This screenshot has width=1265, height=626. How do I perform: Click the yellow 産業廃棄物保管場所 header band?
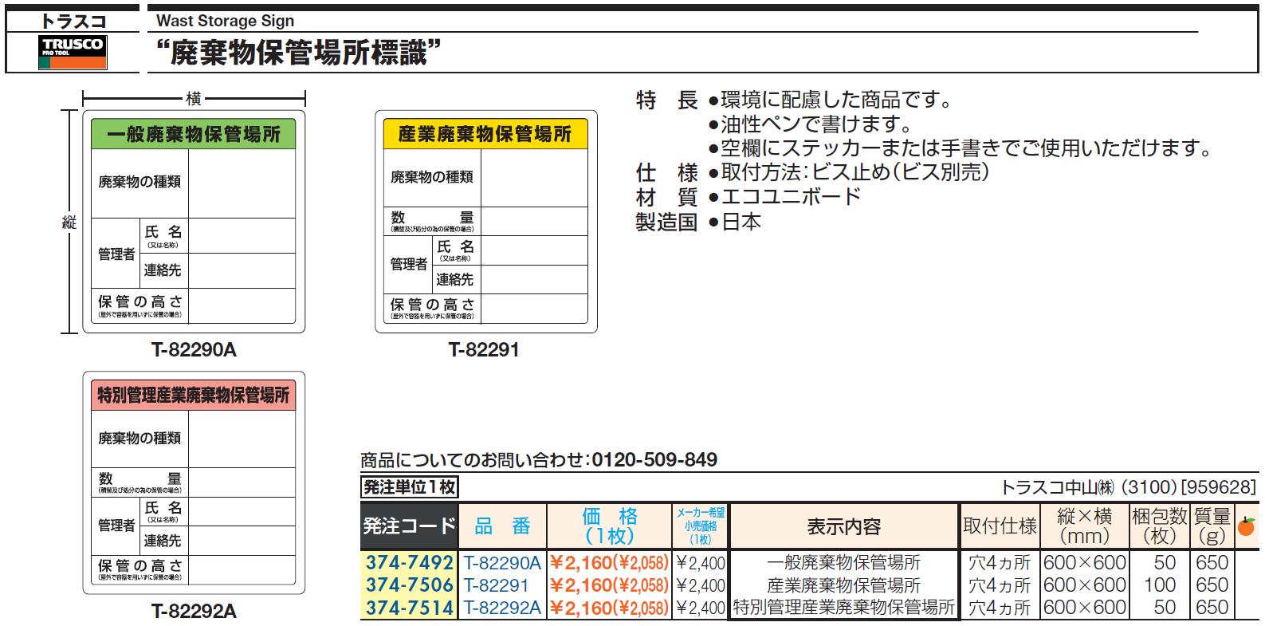point(486,133)
